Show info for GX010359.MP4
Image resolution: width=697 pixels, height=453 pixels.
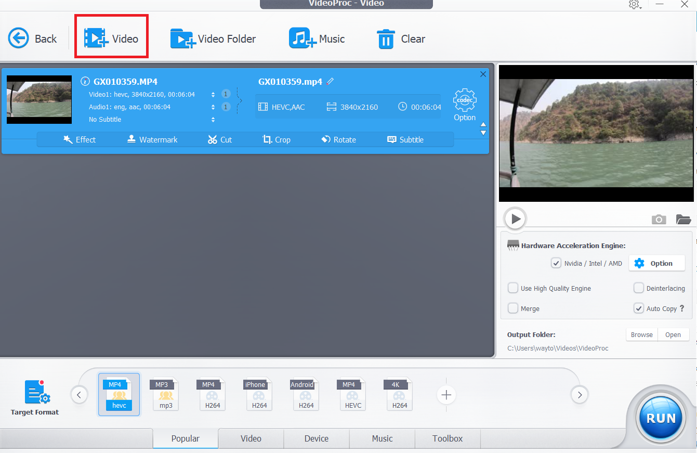pyautogui.click(x=85, y=82)
